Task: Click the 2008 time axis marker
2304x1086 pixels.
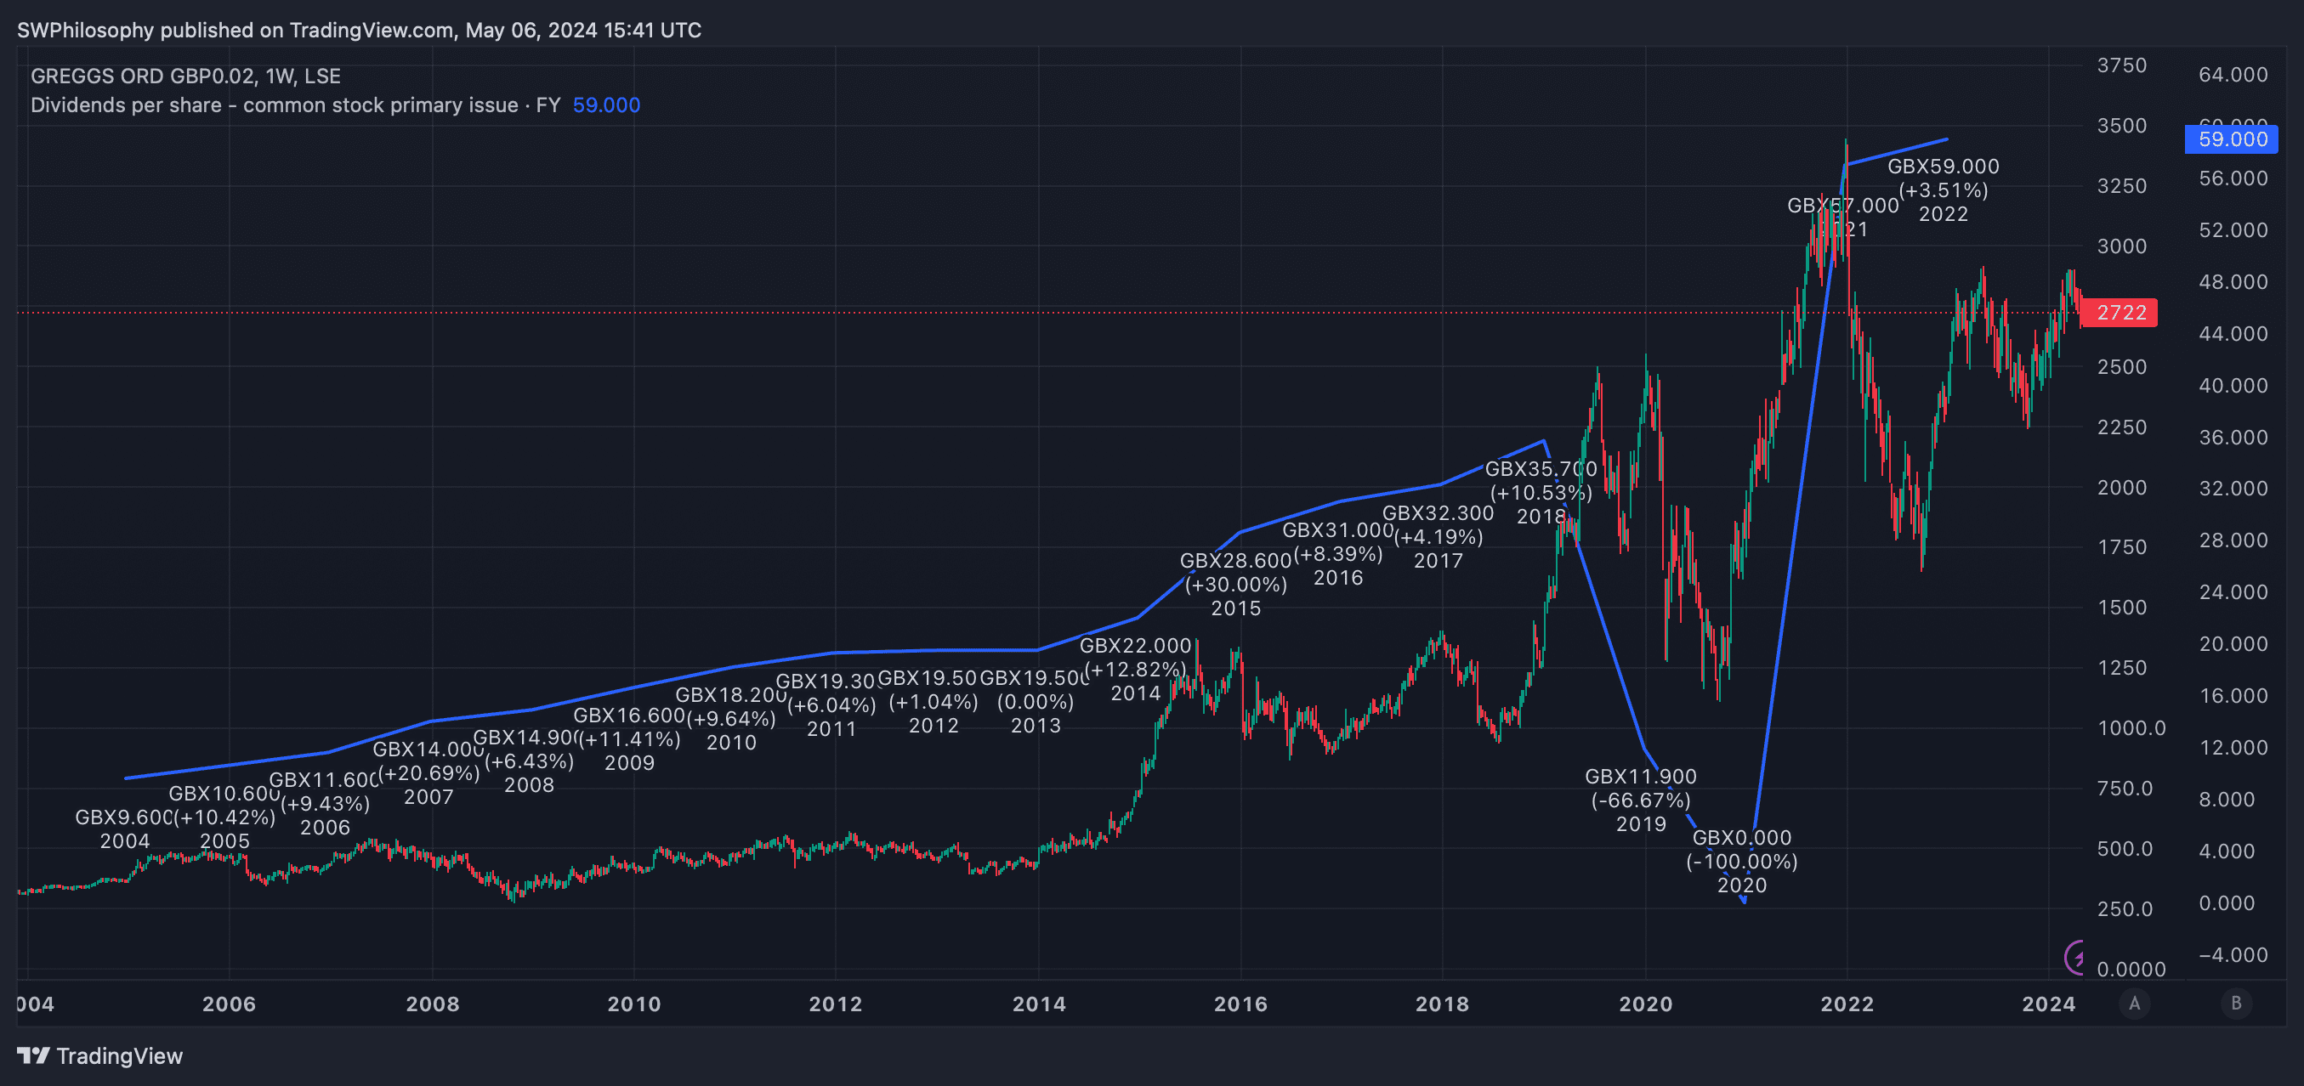Action: (x=432, y=1004)
